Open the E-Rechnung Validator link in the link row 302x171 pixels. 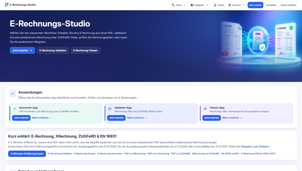(60, 154)
